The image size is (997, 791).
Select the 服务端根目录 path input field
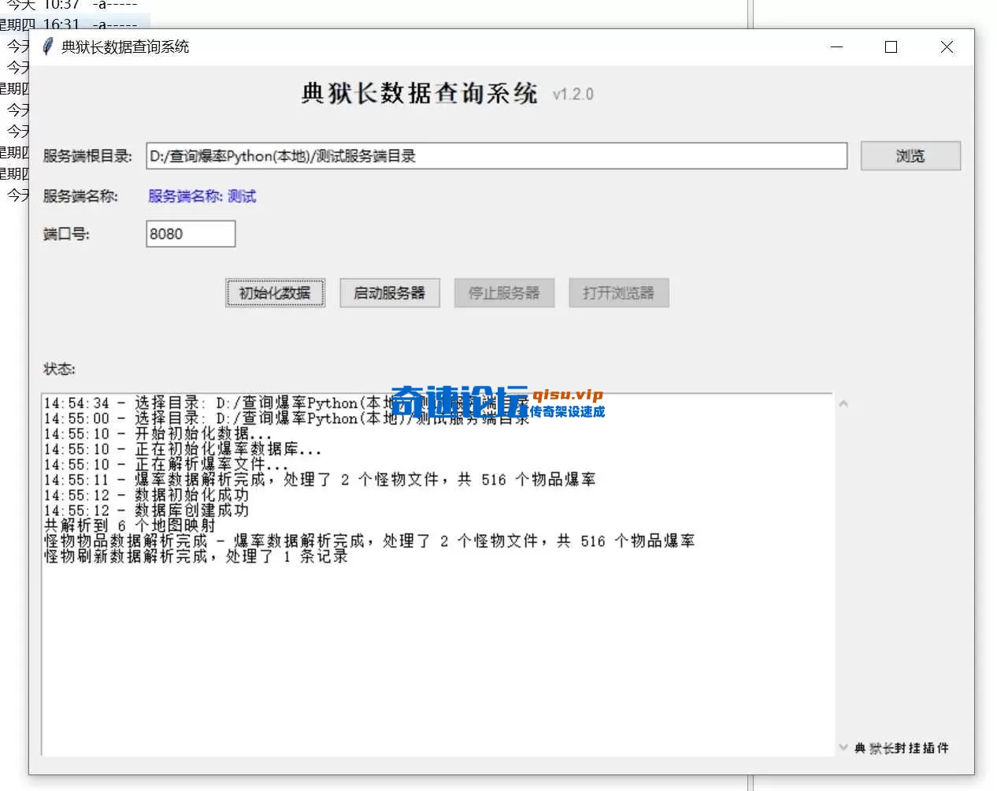[496, 155]
